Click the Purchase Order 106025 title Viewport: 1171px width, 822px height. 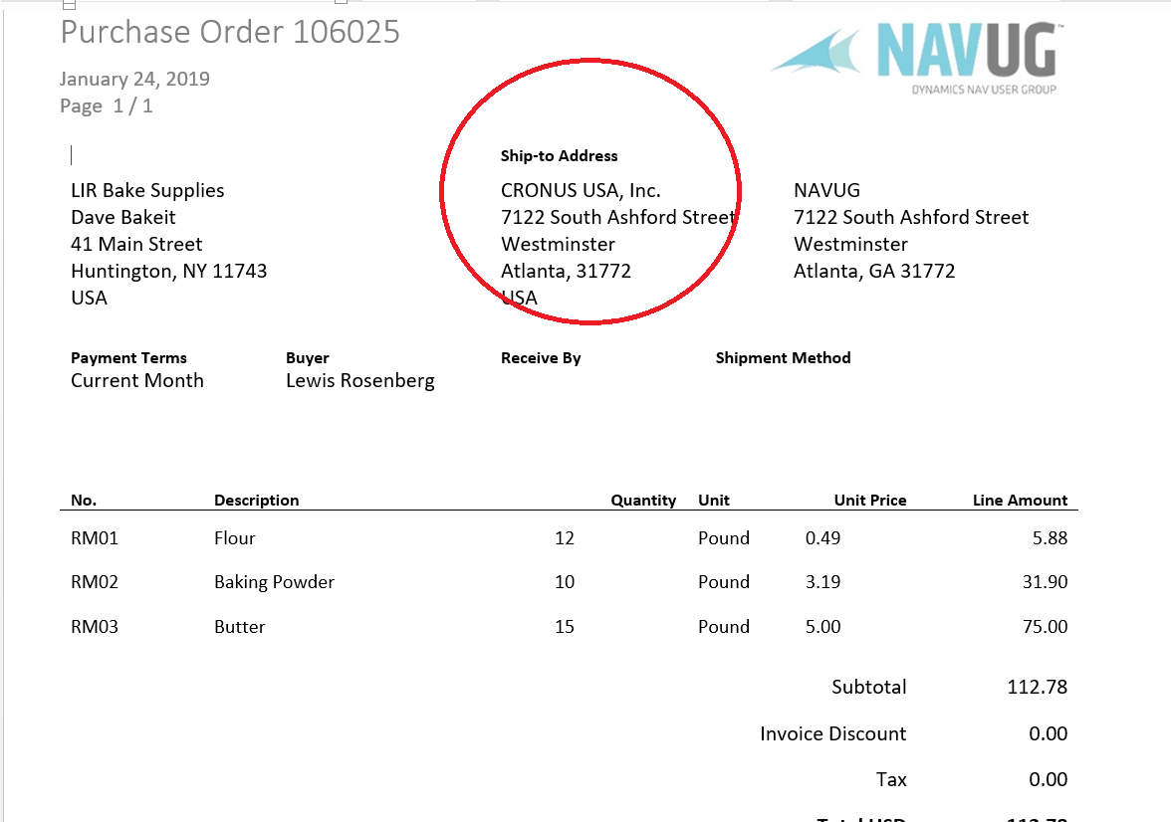point(230,32)
